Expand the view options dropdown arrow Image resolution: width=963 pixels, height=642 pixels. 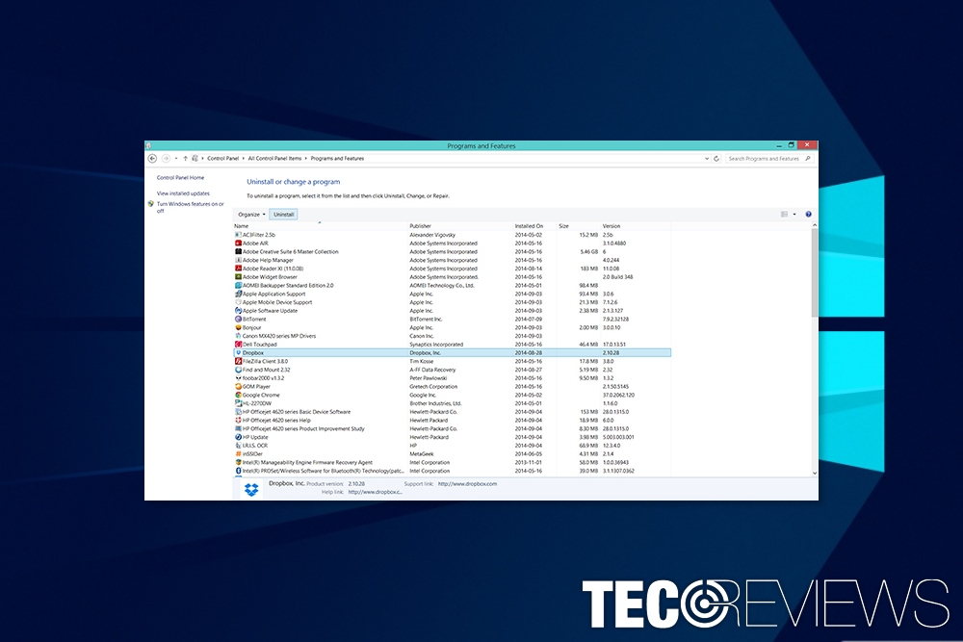[x=794, y=215]
